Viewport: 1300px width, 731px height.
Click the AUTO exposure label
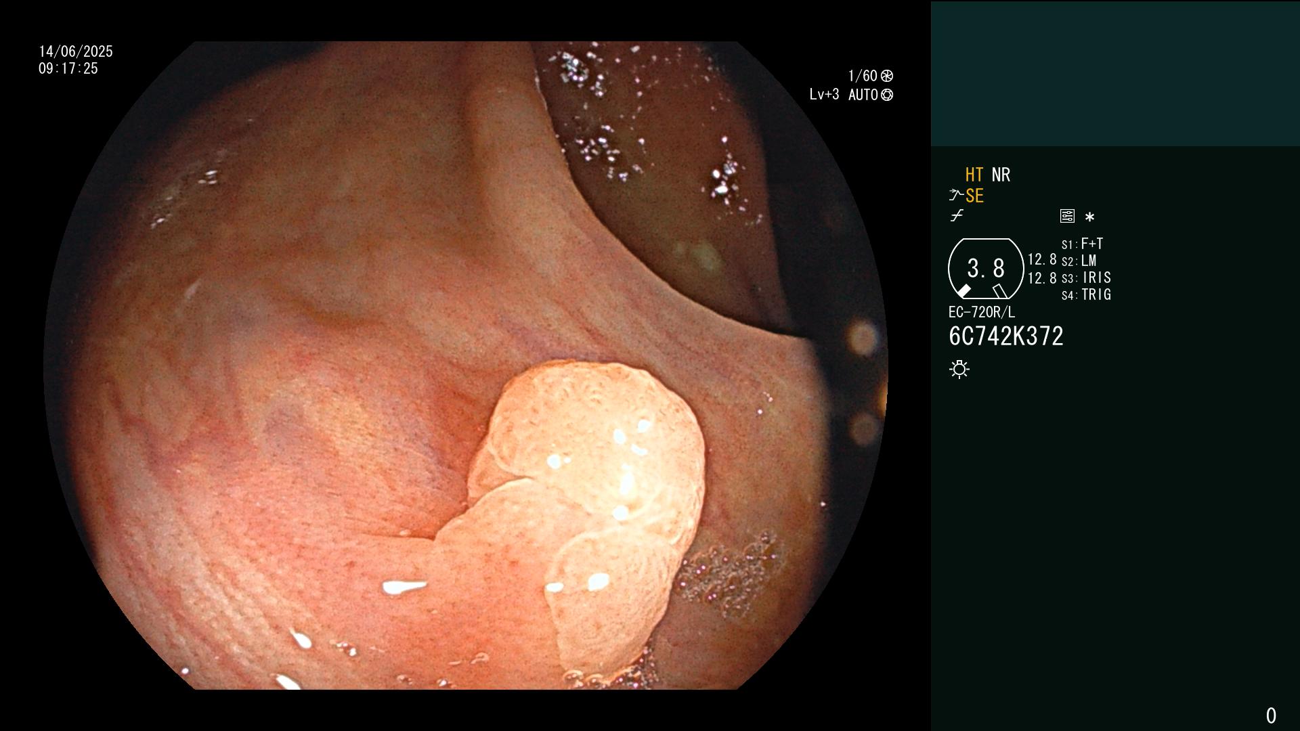[863, 95]
